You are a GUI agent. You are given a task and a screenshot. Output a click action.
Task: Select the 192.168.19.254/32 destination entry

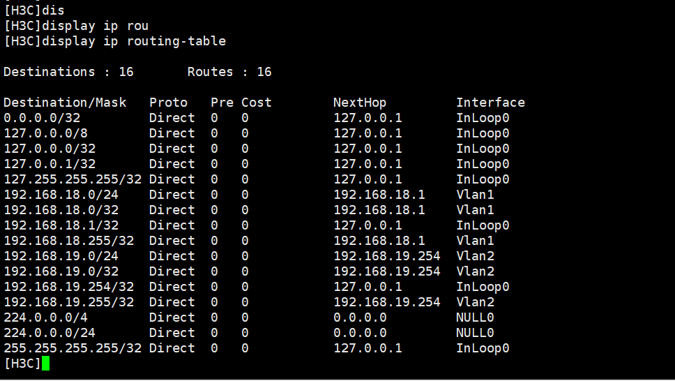(x=68, y=287)
